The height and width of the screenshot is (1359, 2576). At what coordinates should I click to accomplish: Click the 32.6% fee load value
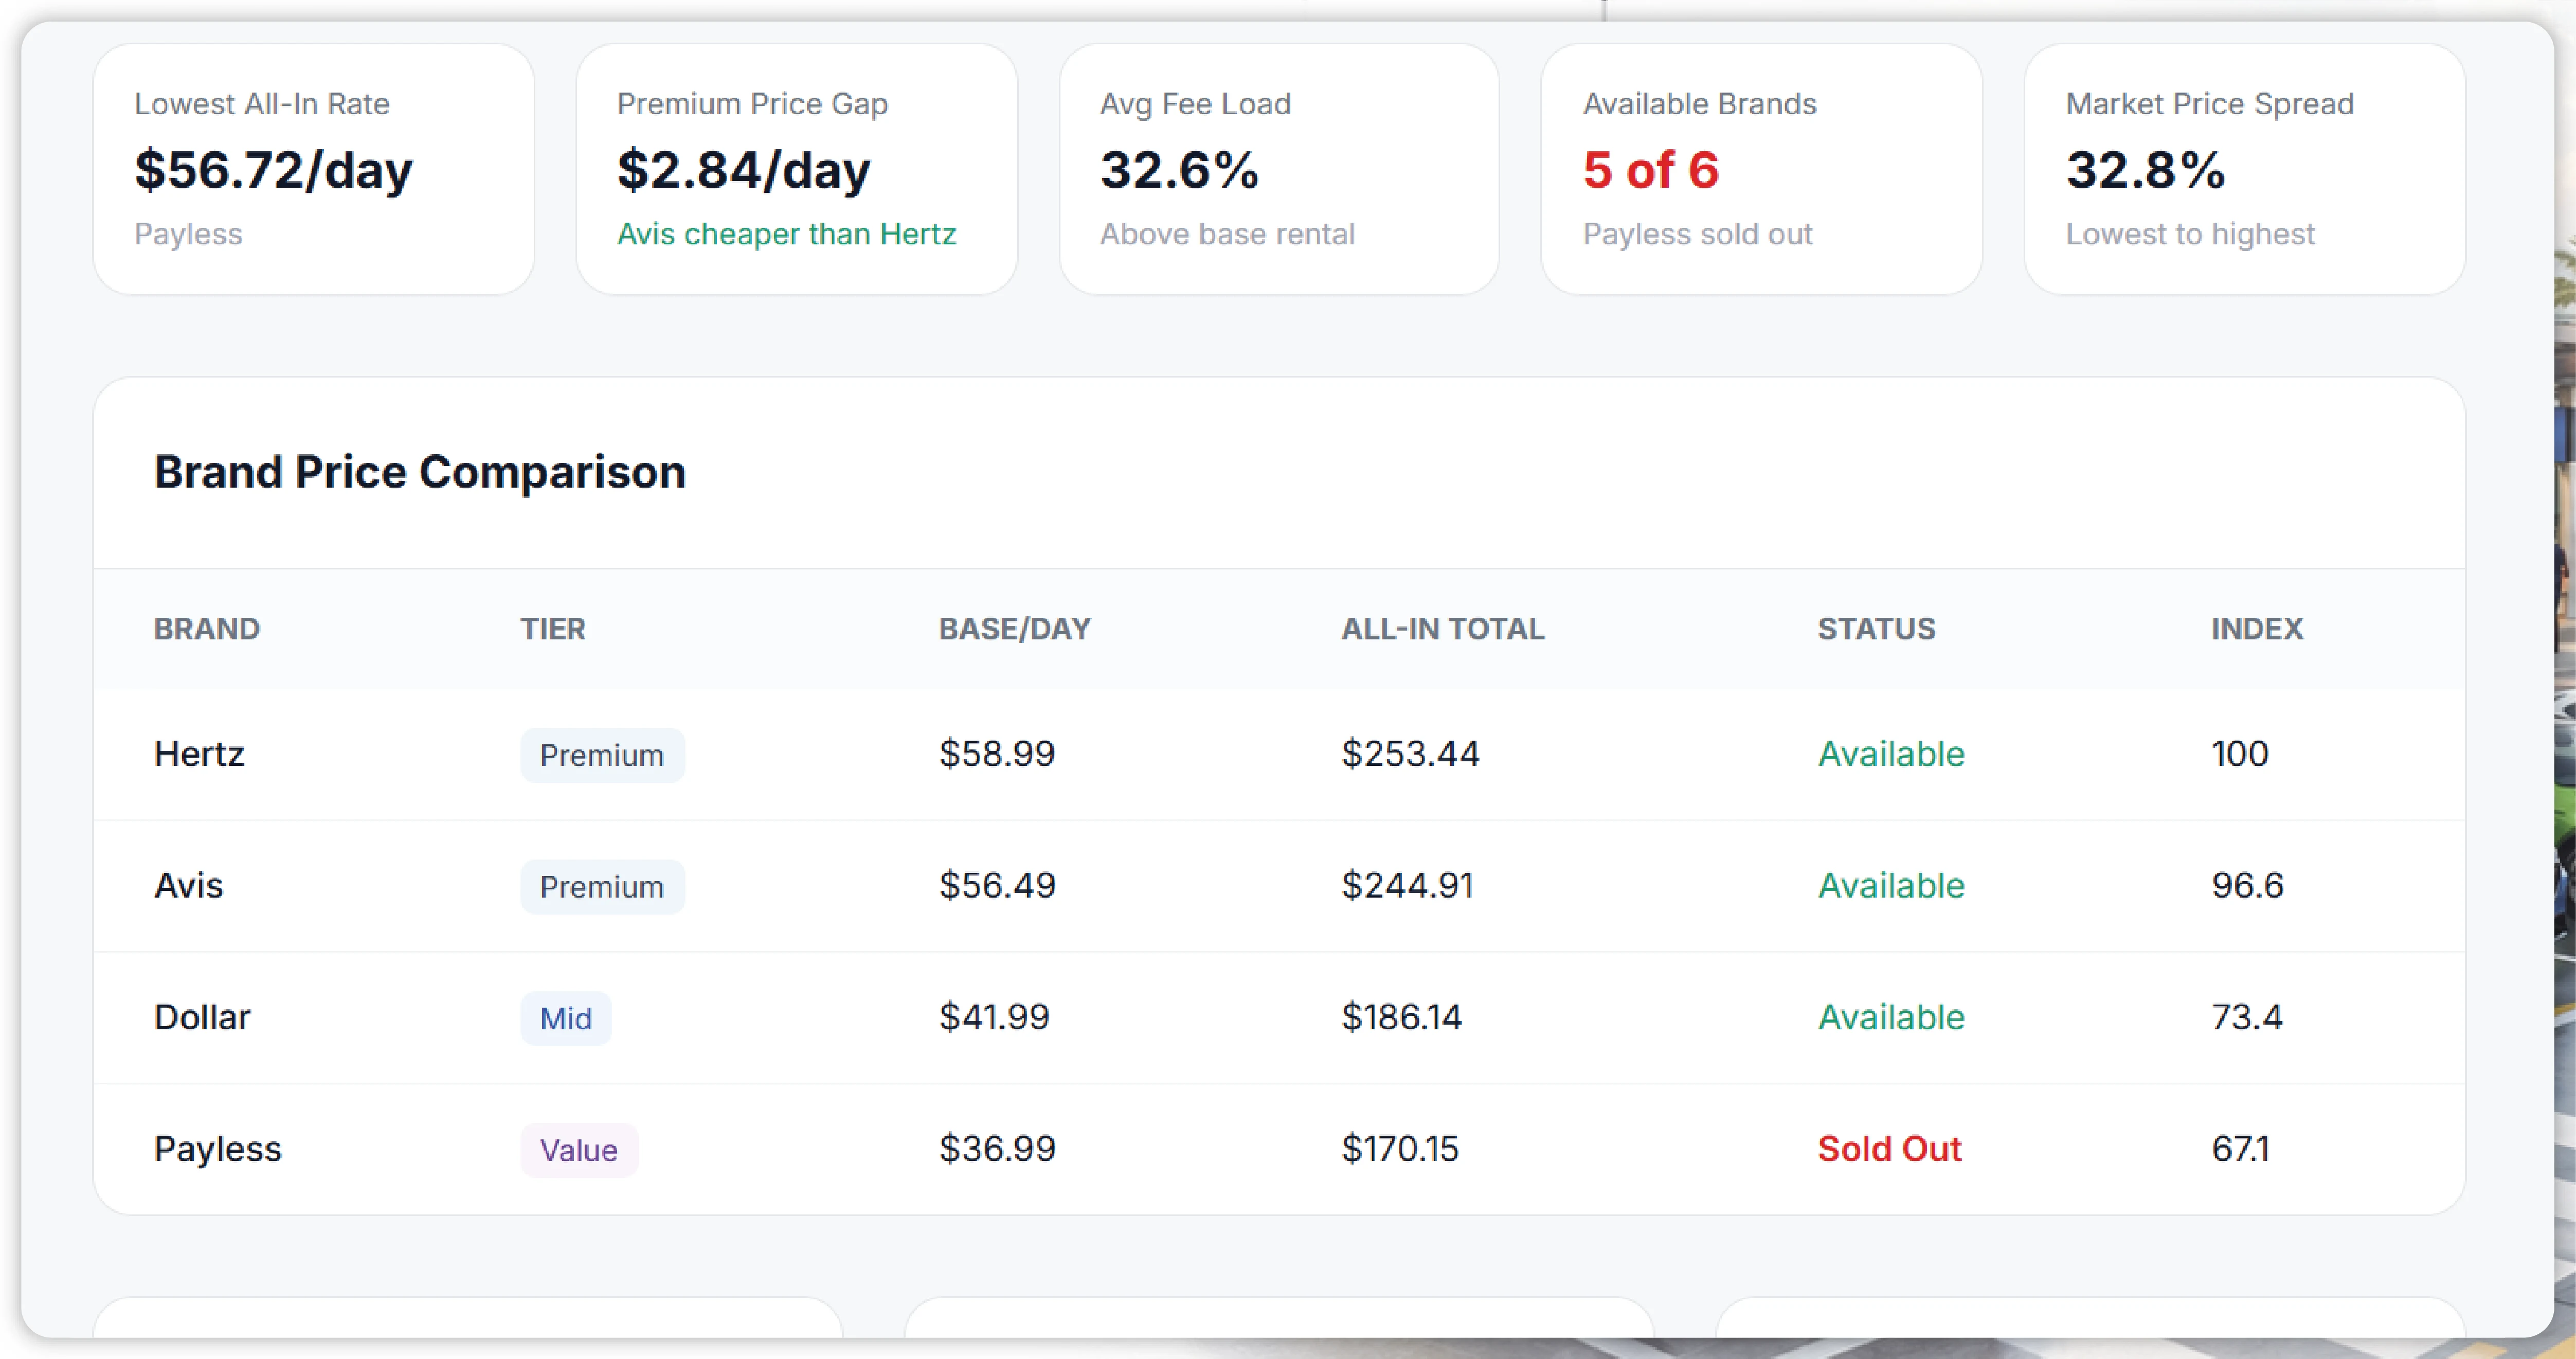1179,170
